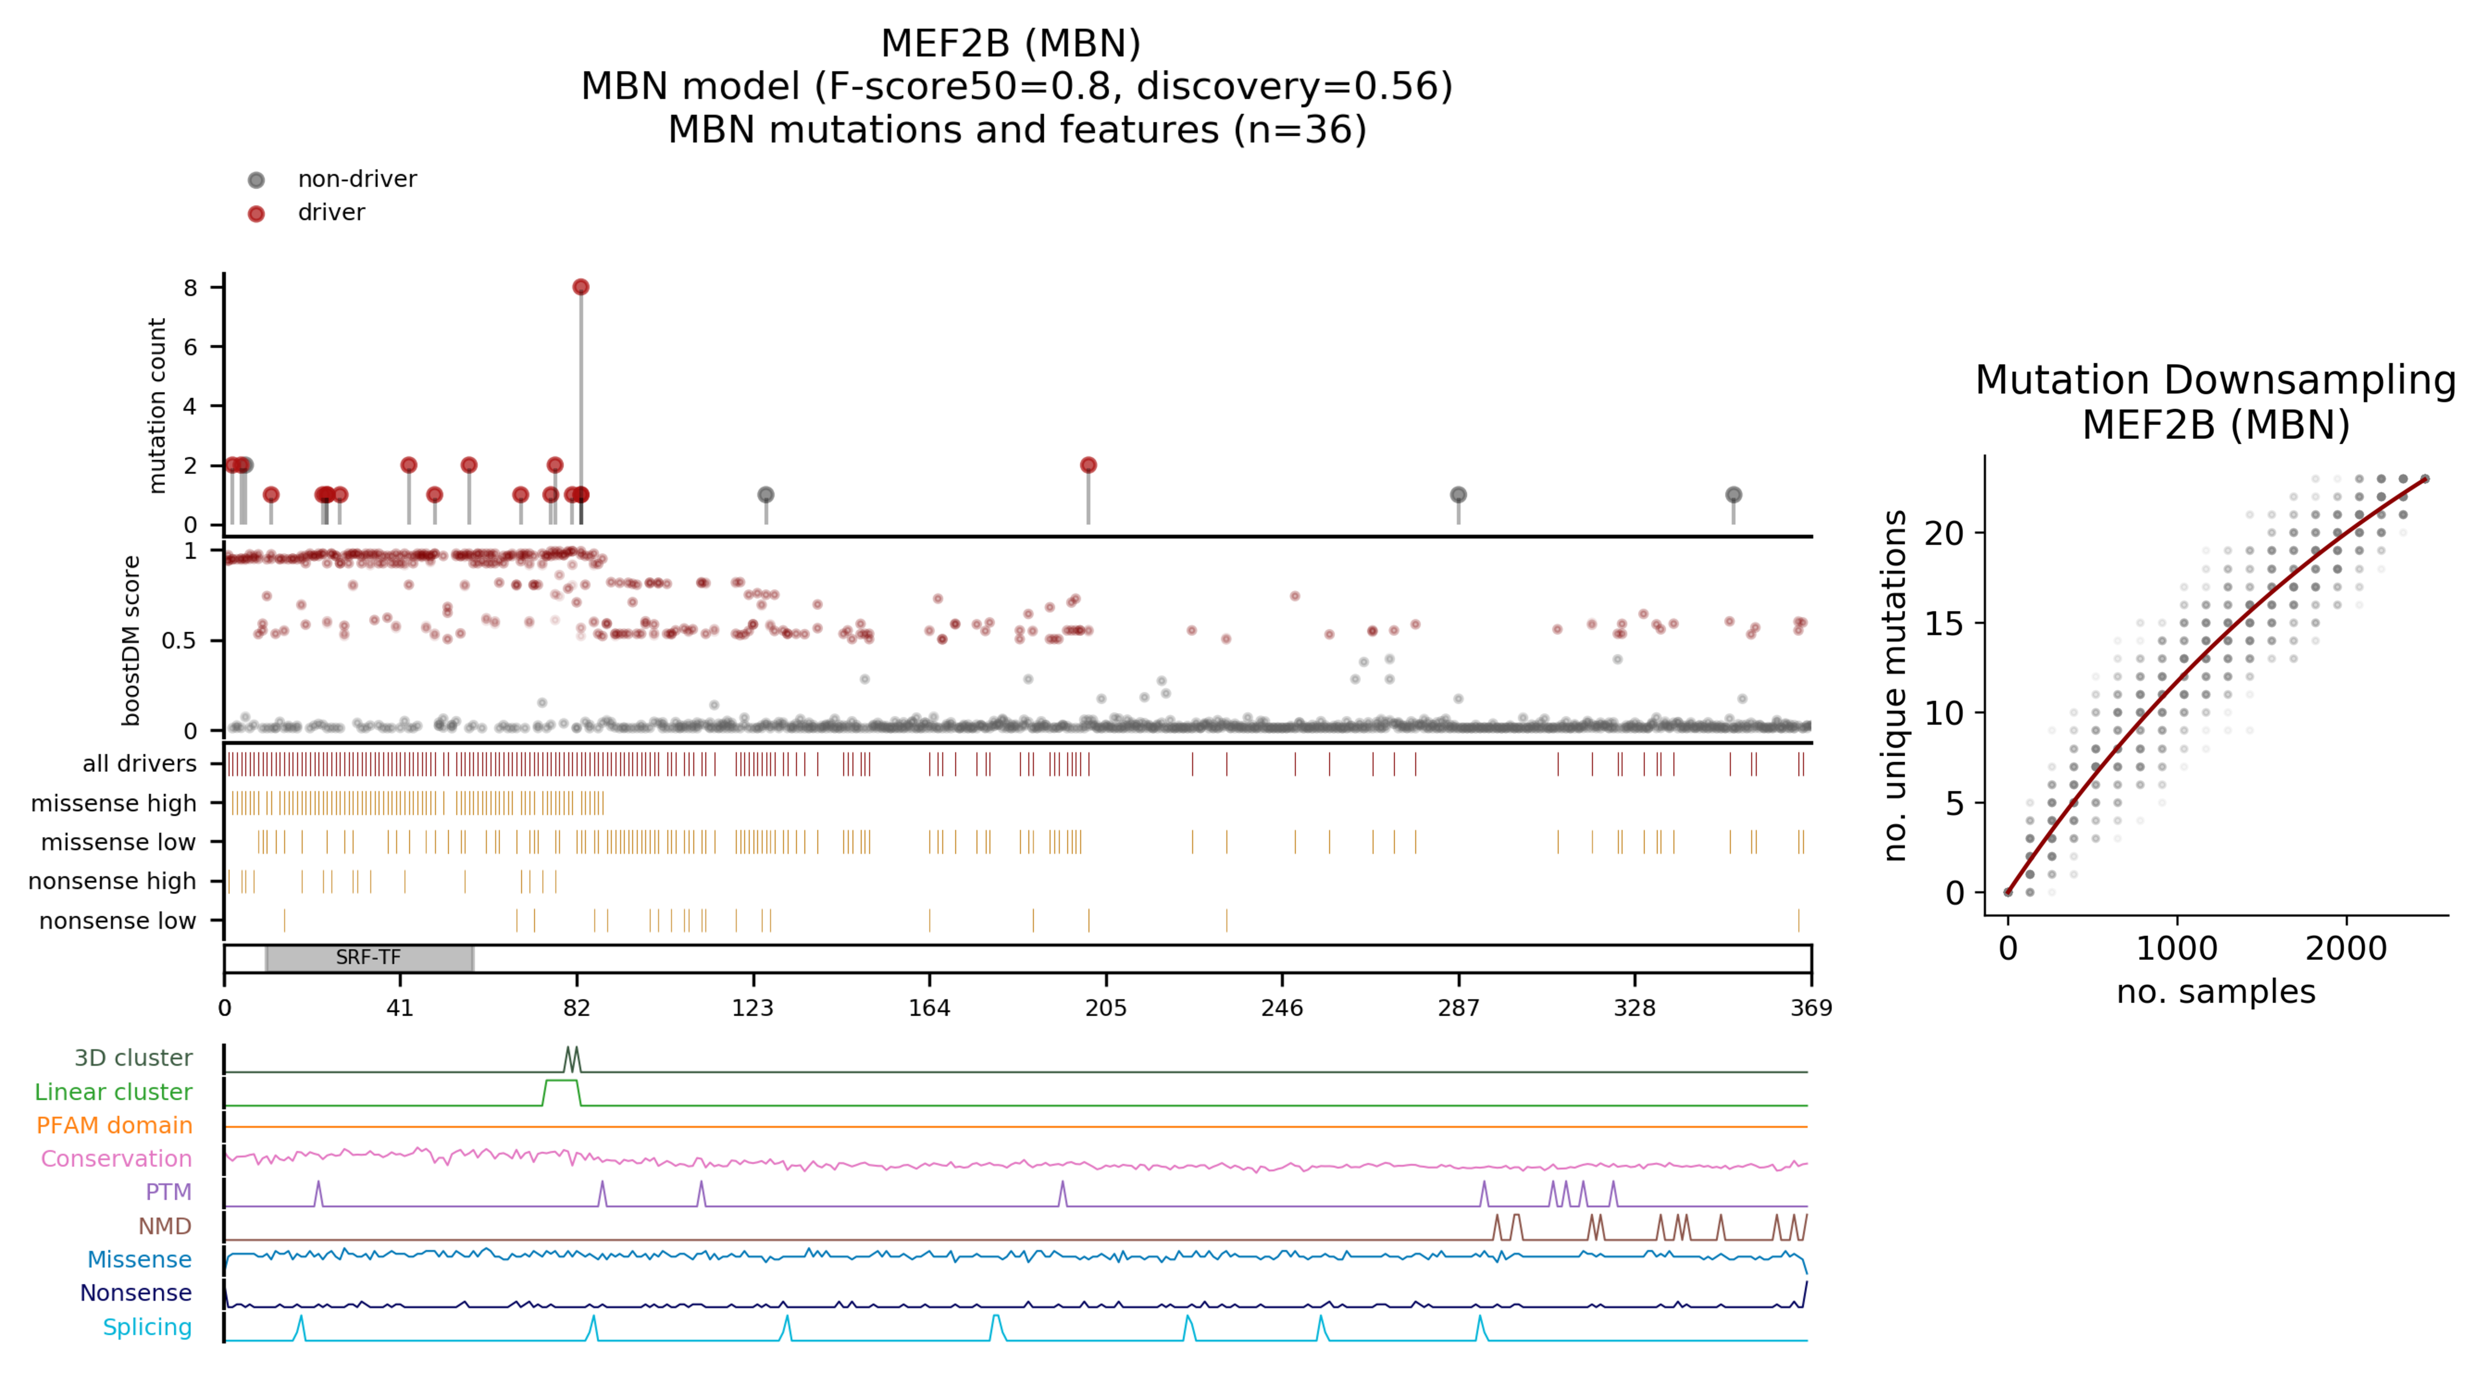Click the driver marker near position 205

click(1088, 465)
